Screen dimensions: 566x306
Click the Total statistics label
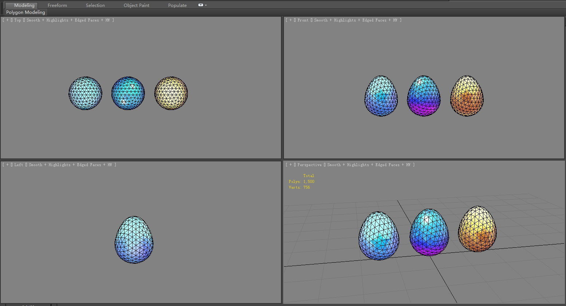309,176
